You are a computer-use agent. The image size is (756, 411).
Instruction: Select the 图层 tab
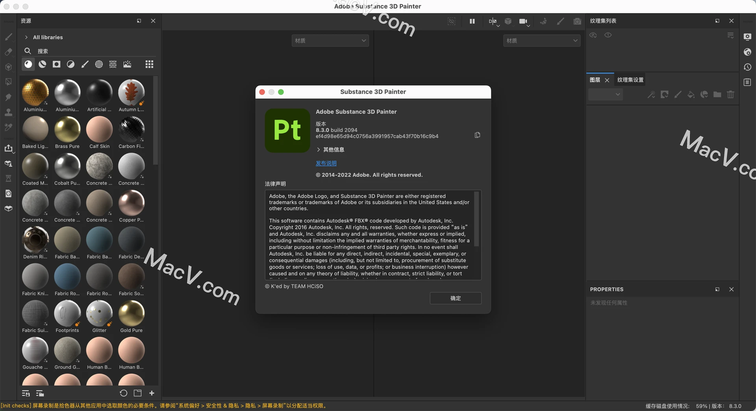595,79
